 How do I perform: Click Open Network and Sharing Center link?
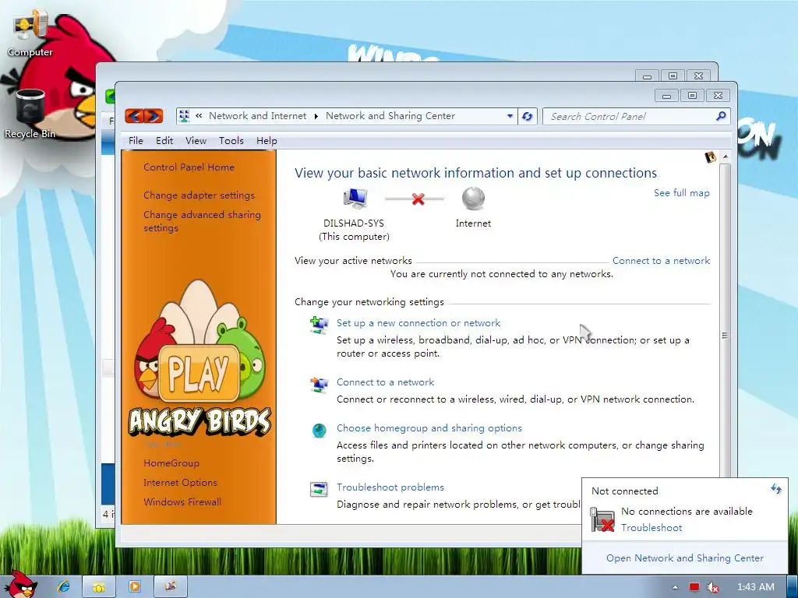685,558
